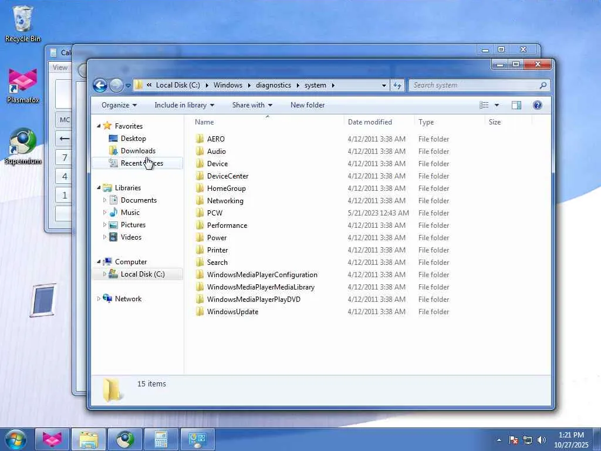Viewport: 601px width, 451px height.
Task: Open the Recycle Bin desktop icon
Action: tap(23, 23)
